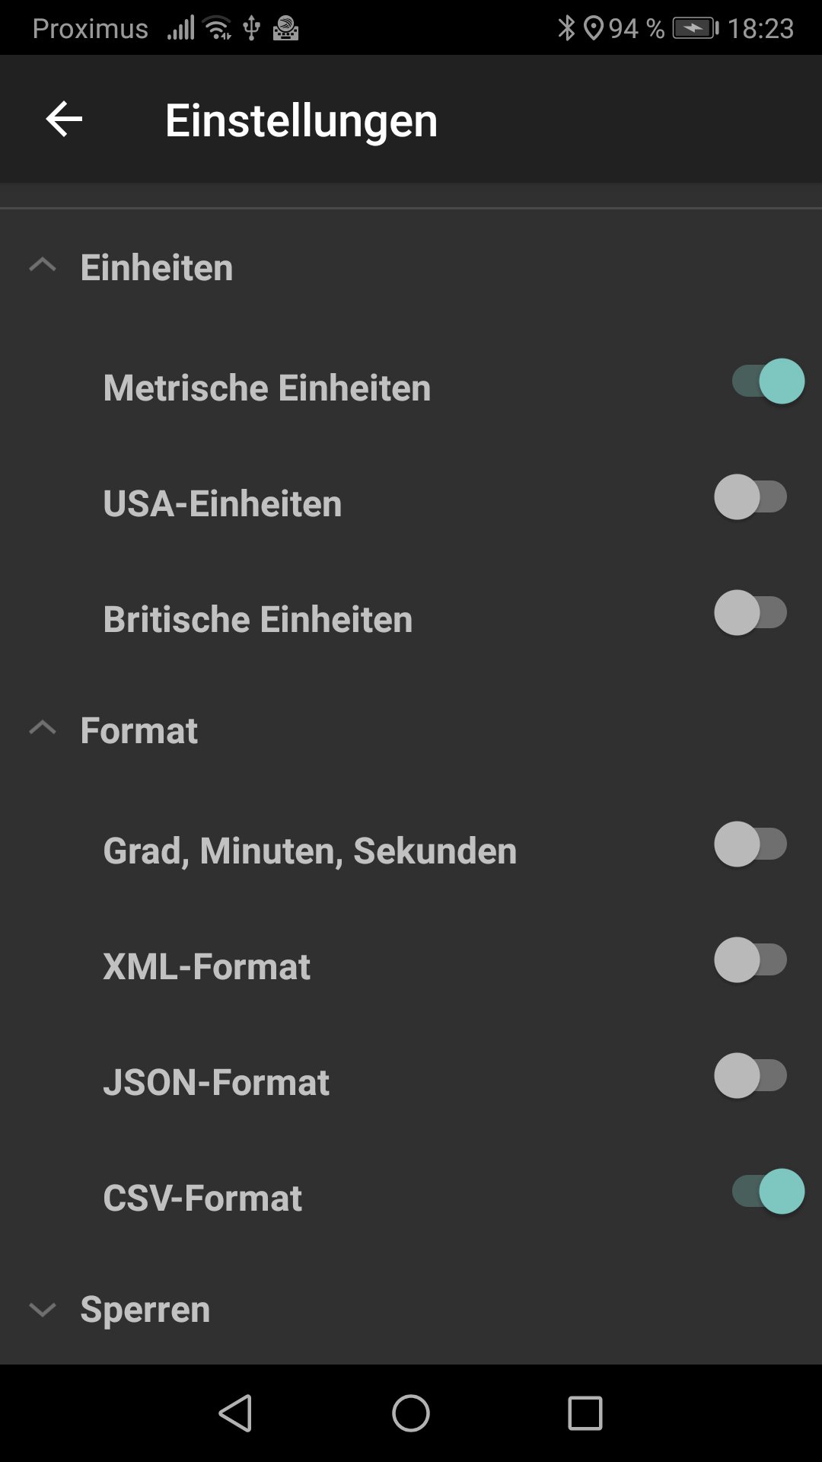Tap the location pin status icon
Viewport: 822px width, 1462px height.
pos(594,28)
